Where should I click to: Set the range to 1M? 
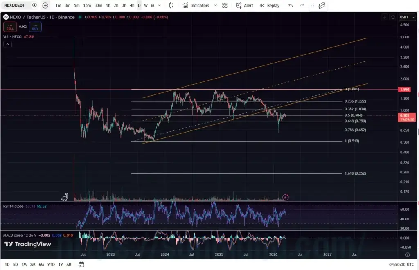pyautogui.click(x=24, y=265)
